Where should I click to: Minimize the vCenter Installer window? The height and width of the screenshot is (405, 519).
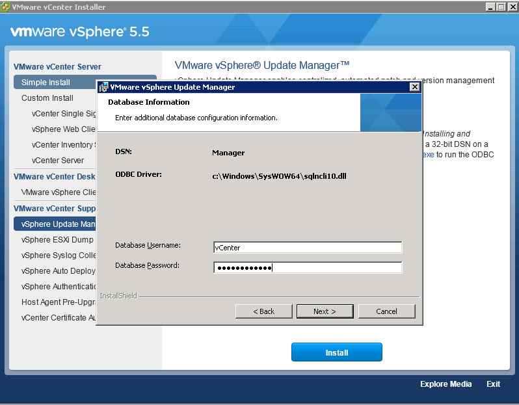[x=490, y=7]
